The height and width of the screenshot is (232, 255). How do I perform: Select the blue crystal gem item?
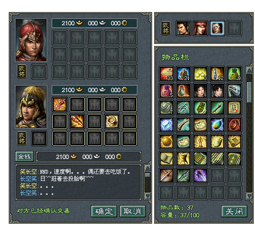(x=167, y=125)
